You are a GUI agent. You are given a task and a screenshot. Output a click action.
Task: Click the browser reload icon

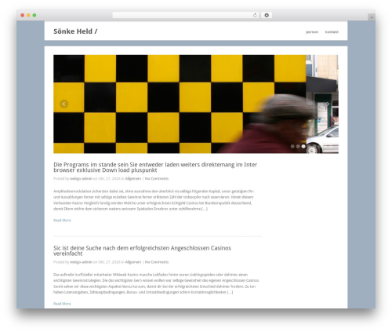(x=255, y=16)
